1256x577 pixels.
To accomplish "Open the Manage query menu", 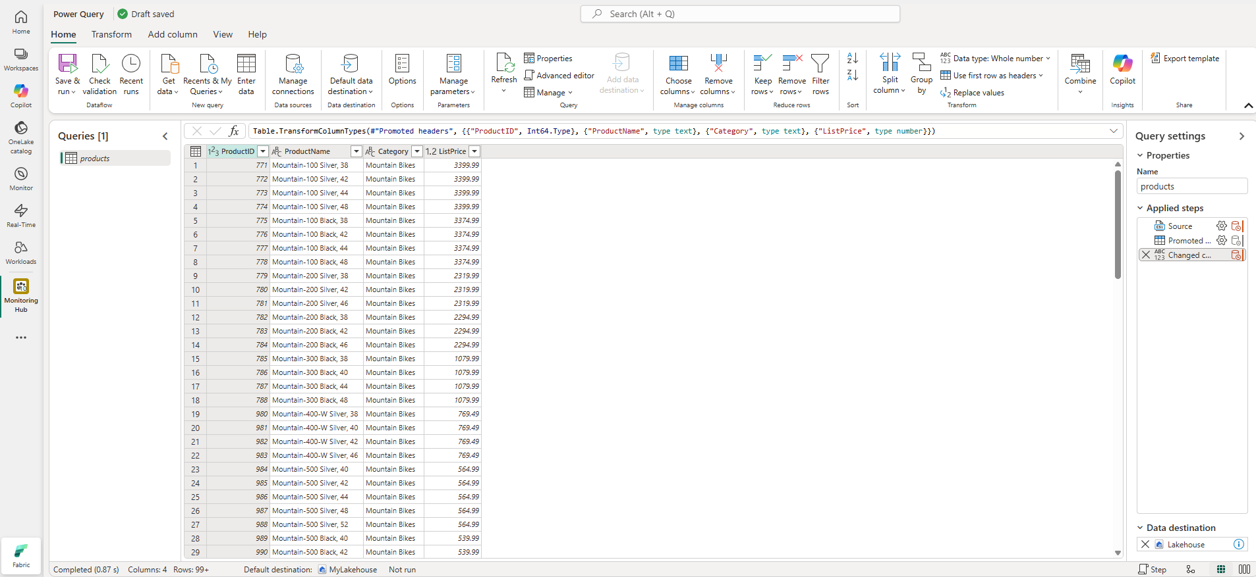I will click(x=548, y=93).
